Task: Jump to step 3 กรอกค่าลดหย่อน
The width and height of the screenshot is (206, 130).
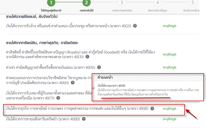Action: [x=122, y=3]
